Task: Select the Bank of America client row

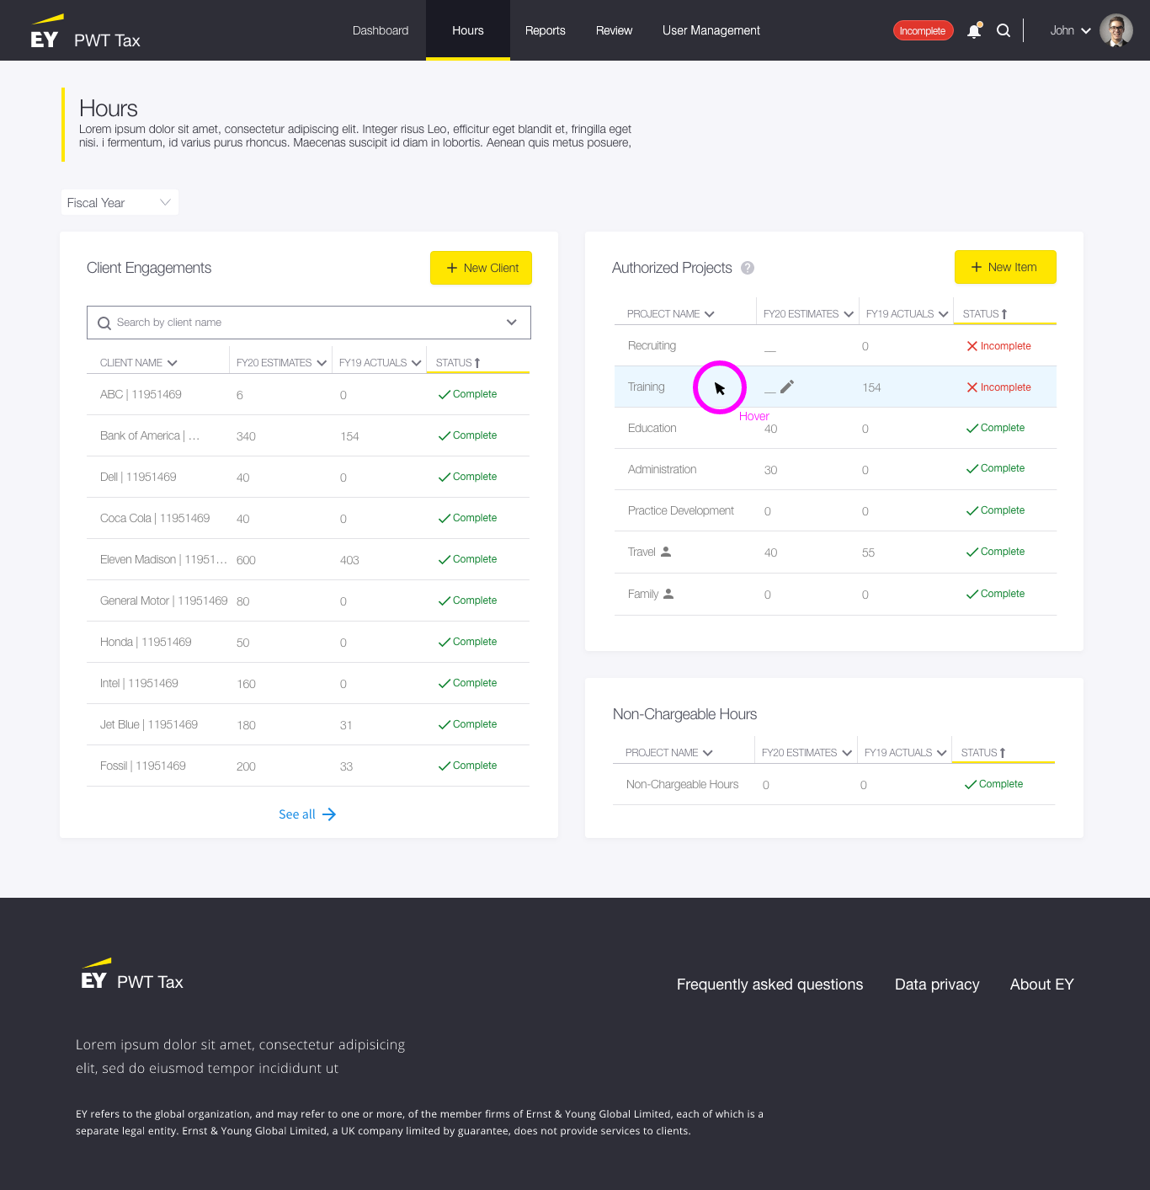Action: 308,436
